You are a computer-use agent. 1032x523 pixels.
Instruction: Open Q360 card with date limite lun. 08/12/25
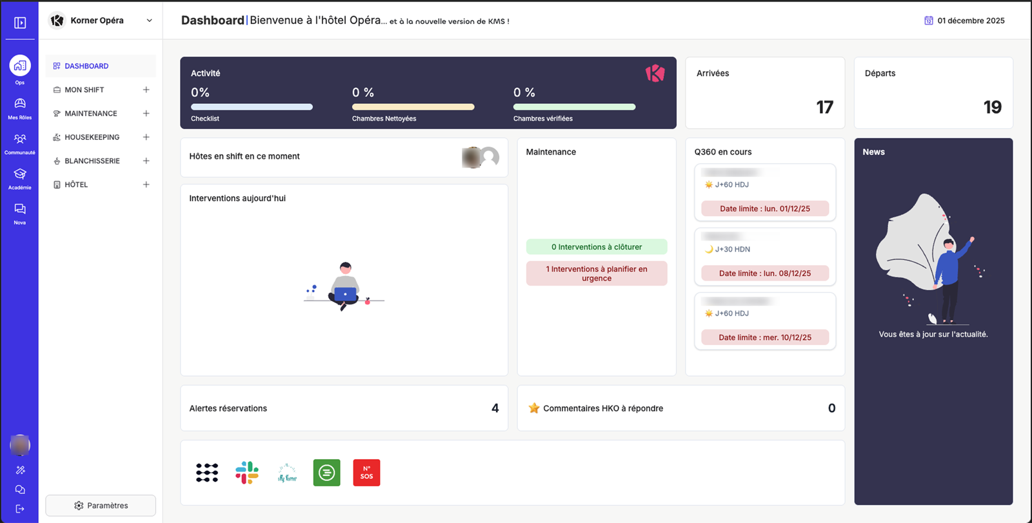(x=765, y=257)
